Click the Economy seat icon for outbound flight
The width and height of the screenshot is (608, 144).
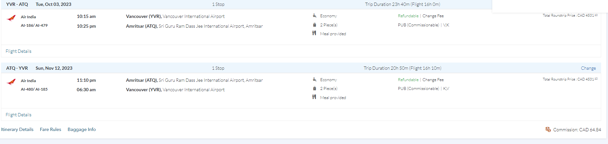point(315,16)
